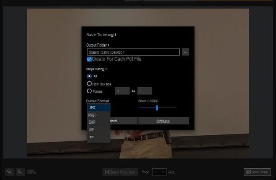Toggle the Create For Each Pdf File checkbox
This screenshot has height=180, width=276.
pyautogui.click(x=89, y=59)
